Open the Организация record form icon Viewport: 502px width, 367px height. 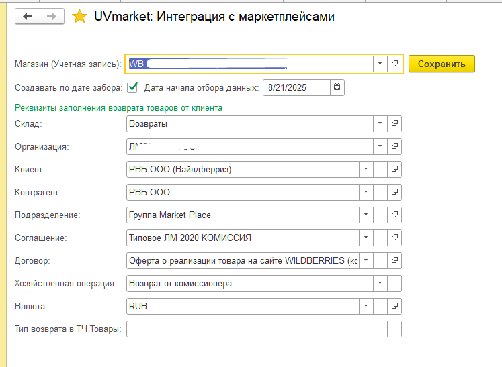394,146
